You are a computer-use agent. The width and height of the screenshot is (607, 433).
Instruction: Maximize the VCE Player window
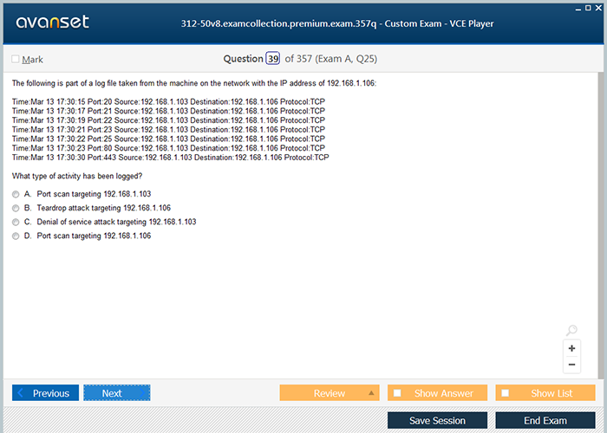click(x=589, y=7)
